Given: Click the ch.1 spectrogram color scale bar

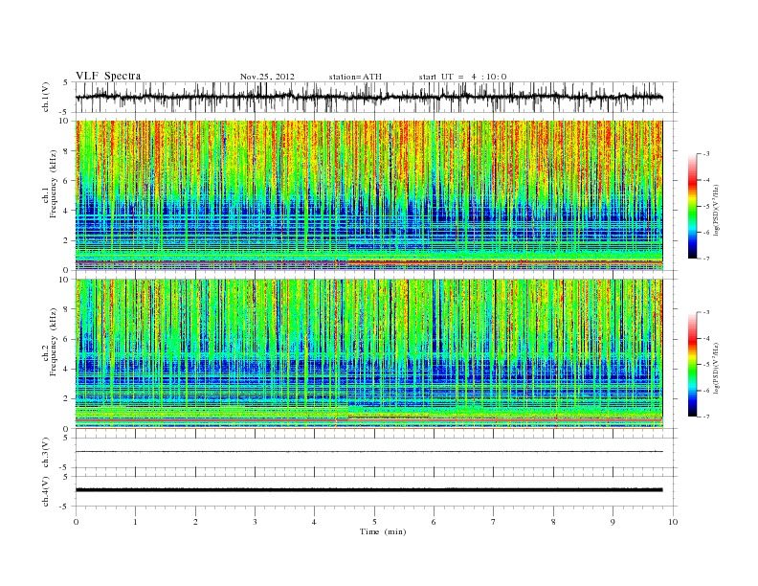Looking at the screenshot, I should (x=692, y=206).
